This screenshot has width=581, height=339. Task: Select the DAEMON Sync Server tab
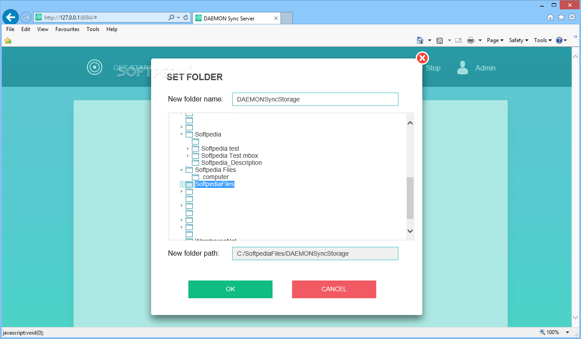[x=237, y=18]
